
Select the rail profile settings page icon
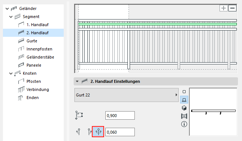(184, 100)
